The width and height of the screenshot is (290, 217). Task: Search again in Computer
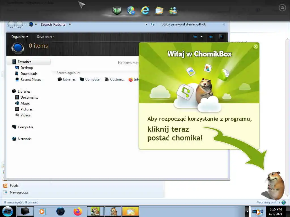coord(90,79)
